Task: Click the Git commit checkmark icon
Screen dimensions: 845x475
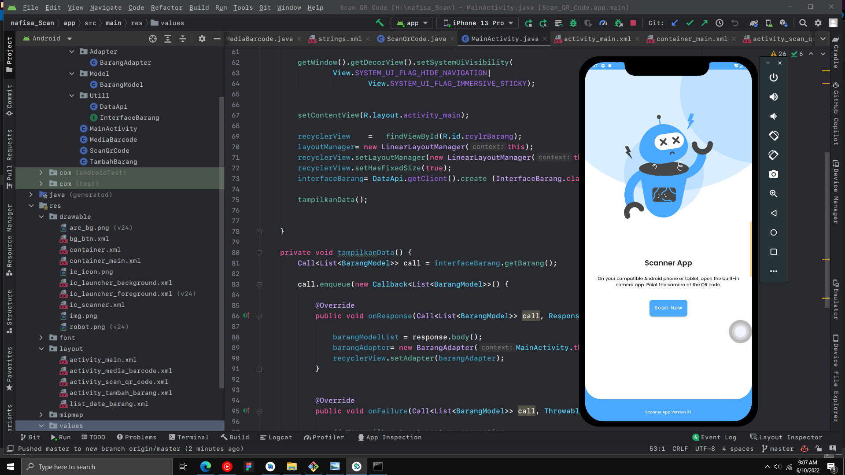Action: (690, 23)
